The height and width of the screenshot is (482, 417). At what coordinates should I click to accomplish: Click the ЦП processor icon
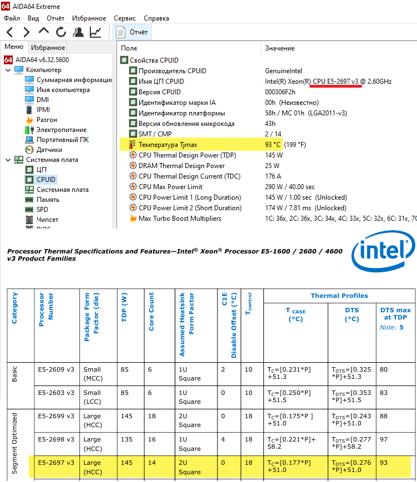pos(29,170)
